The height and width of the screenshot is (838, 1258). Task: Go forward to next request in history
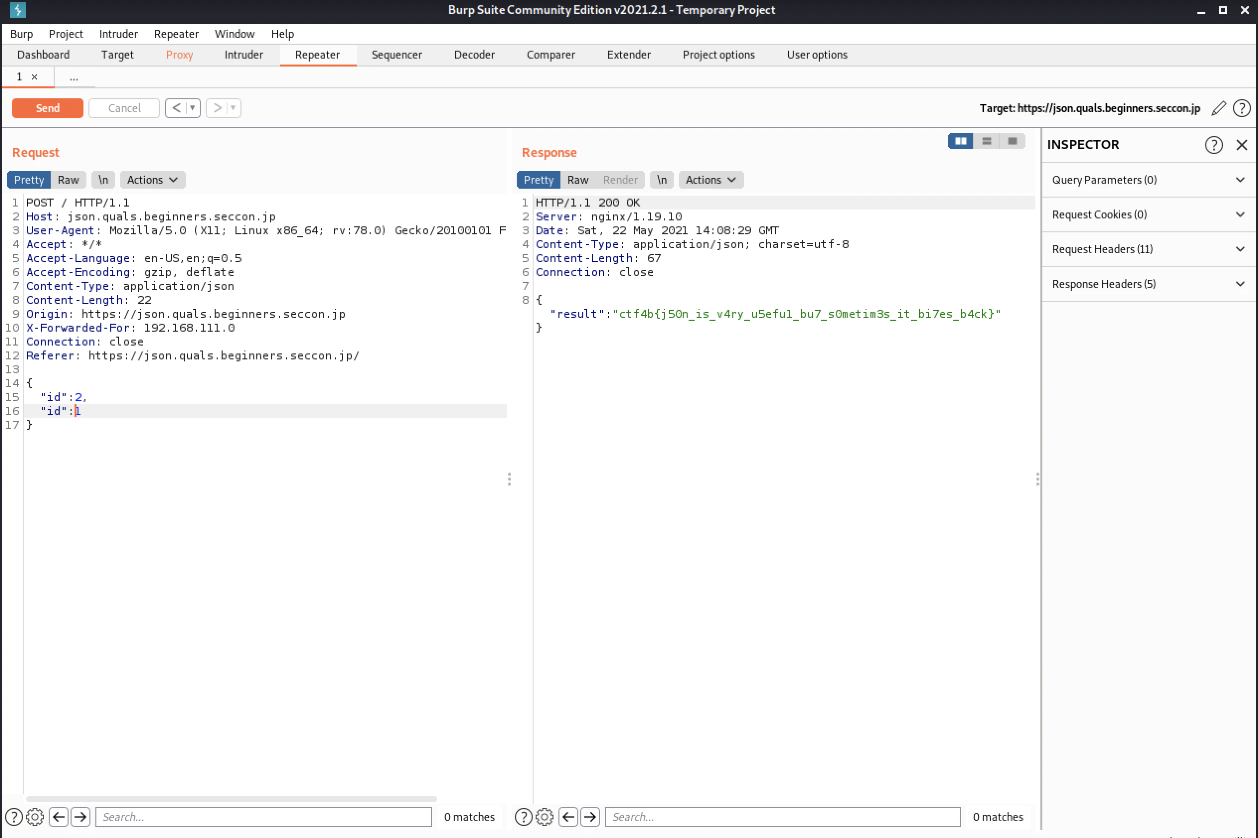pyautogui.click(x=217, y=108)
